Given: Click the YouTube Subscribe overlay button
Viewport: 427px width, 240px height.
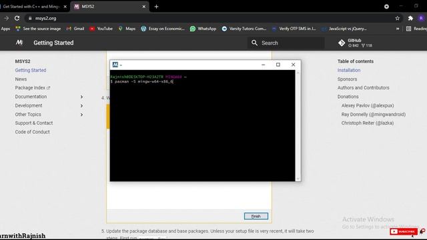Looking at the screenshot, I should (x=404, y=231).
